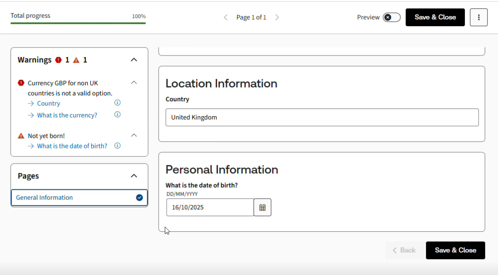498x275 pixels.
Task: Click the Country field showing United Kingdom
Action: coord(322,117)
